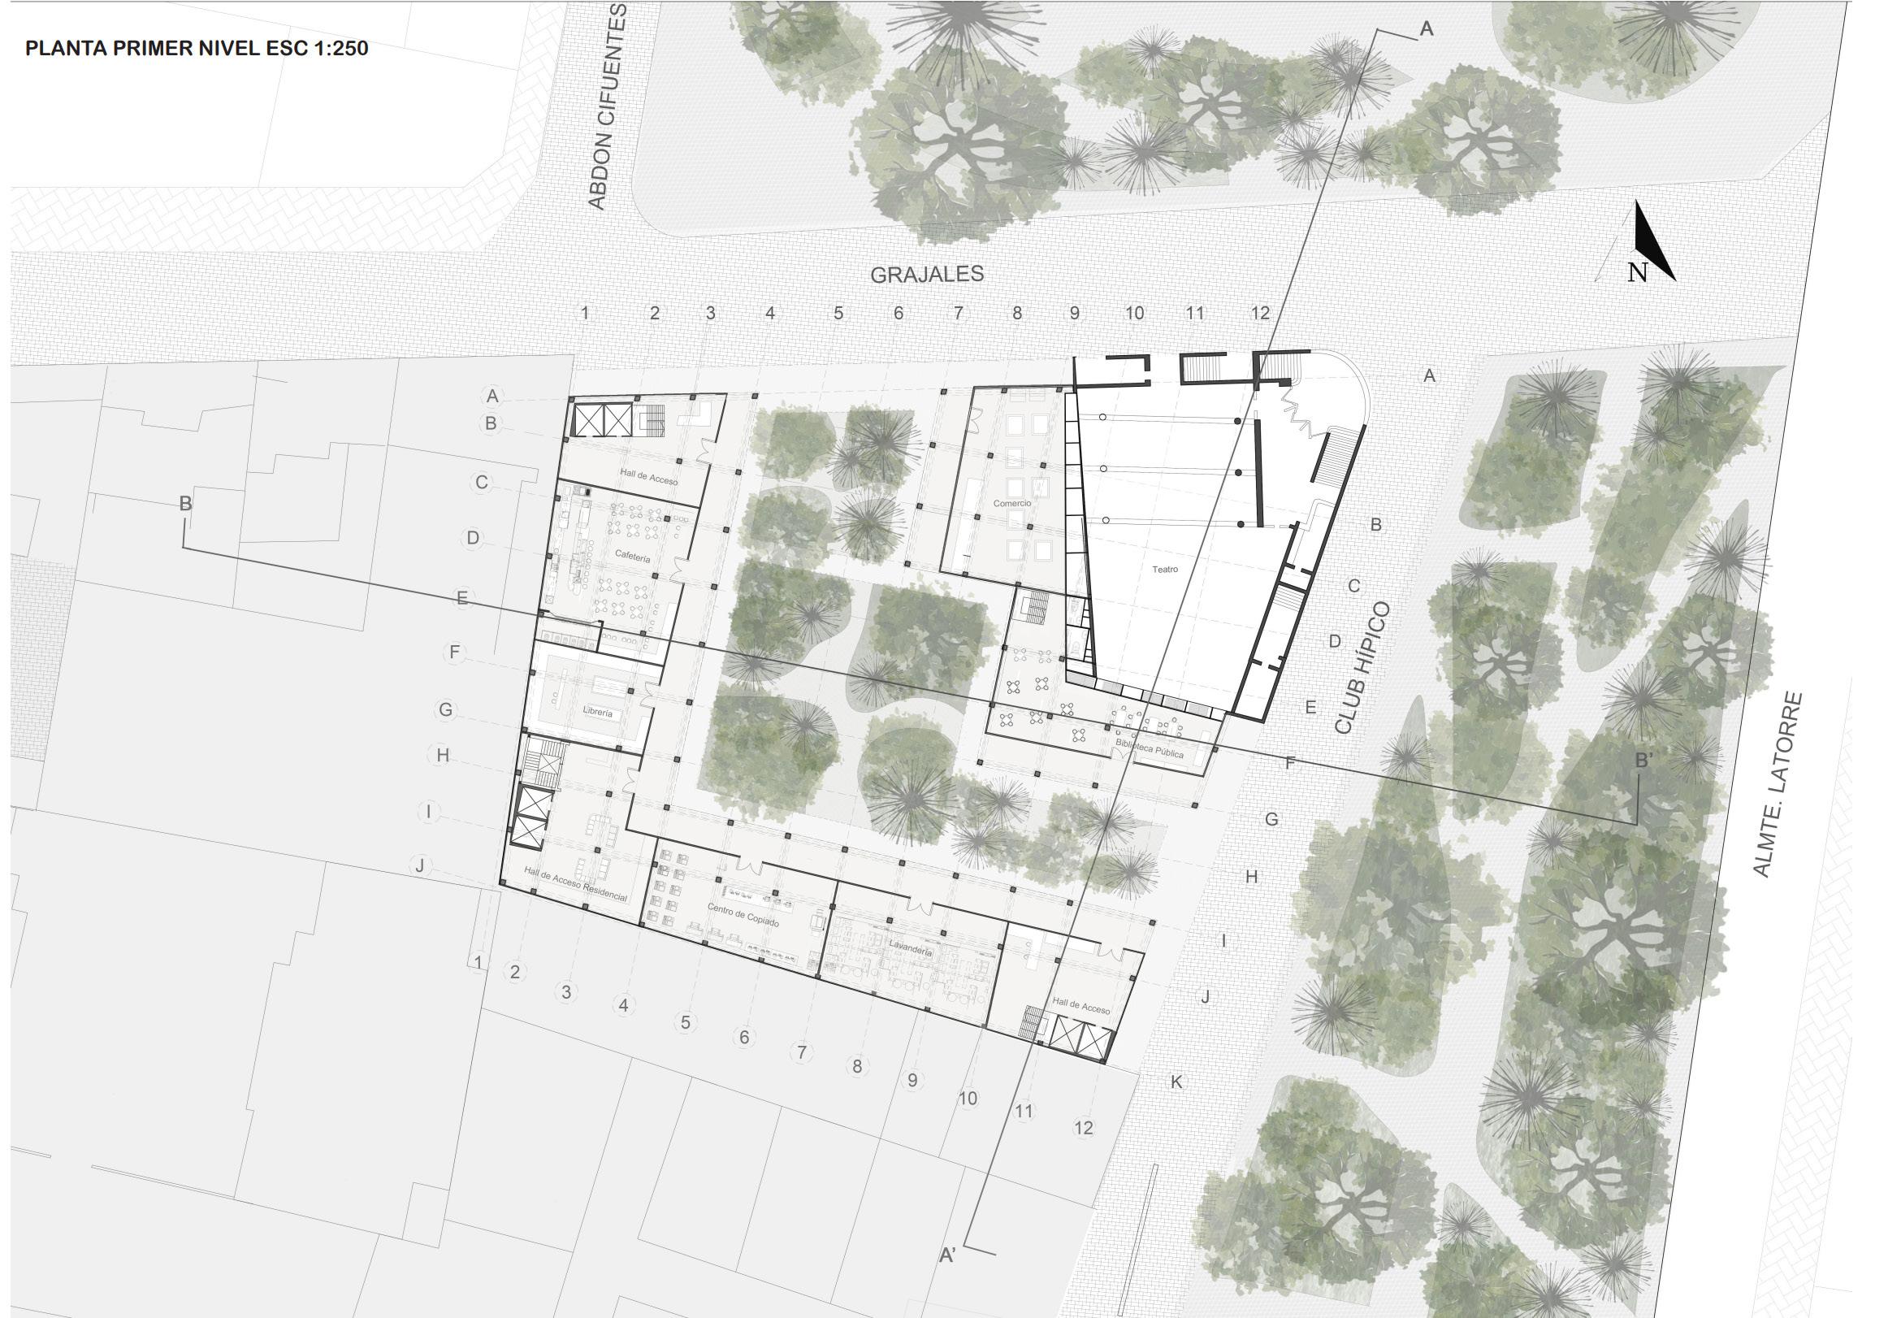The image size is (1888, 1318).
Task: Click the GRAJALES street name
Action: click(x=927, y=274)
